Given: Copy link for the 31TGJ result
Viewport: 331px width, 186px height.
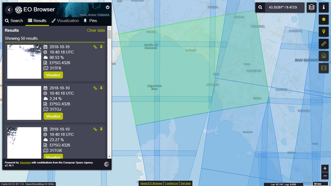Looking at the screenshot, I should click(95, 88).
